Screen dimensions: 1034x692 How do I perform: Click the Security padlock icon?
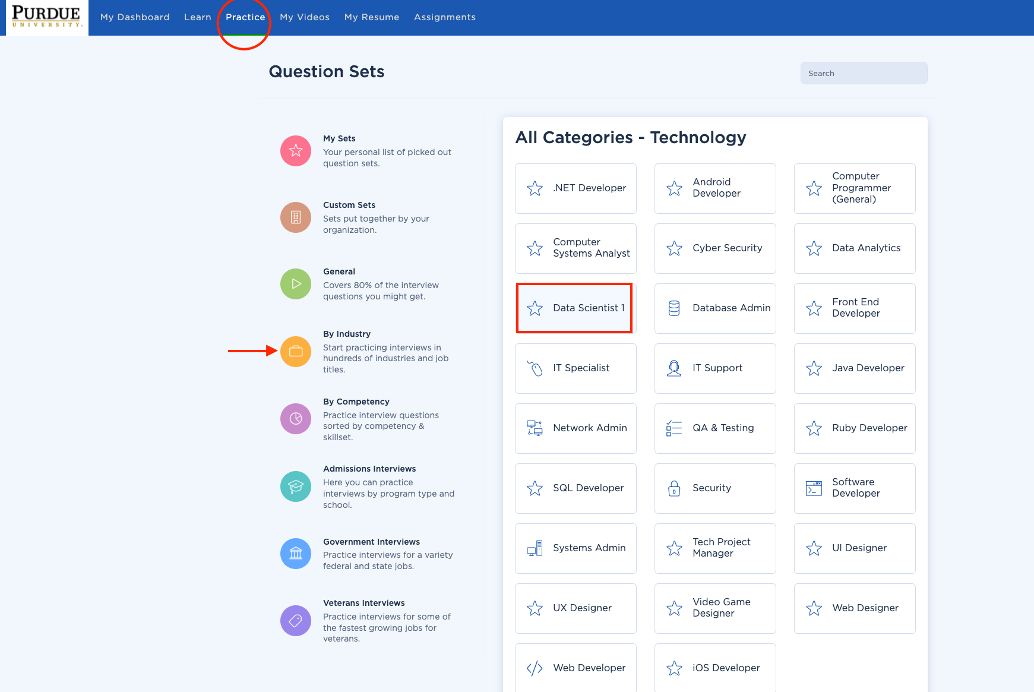pos(674,488)
